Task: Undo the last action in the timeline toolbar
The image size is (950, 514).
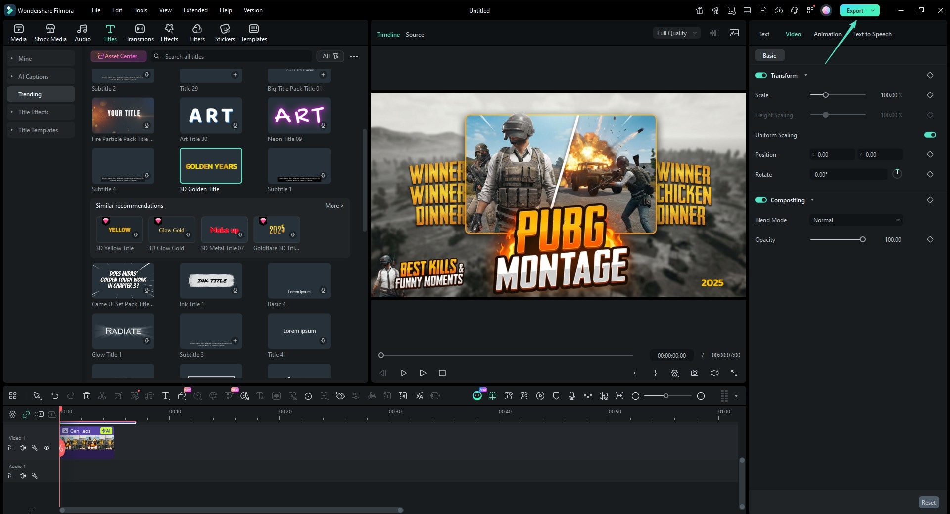Action: 55,396
